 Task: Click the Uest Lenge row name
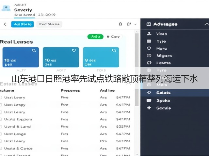pyautogui.click(x=15, y=134)
